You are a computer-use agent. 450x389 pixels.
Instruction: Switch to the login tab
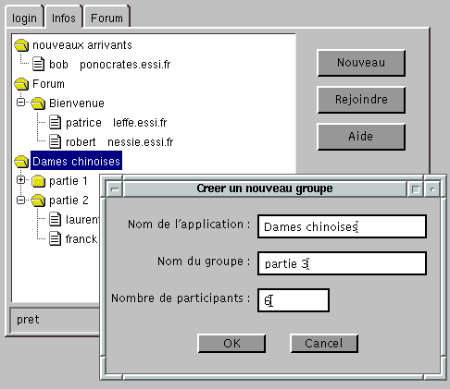pyautogui.click(x=24, y=18)
